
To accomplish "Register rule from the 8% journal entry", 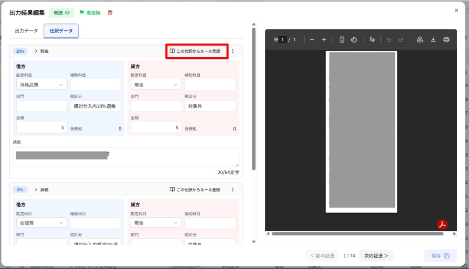I will pyautogui.click(x=195, y=189).
